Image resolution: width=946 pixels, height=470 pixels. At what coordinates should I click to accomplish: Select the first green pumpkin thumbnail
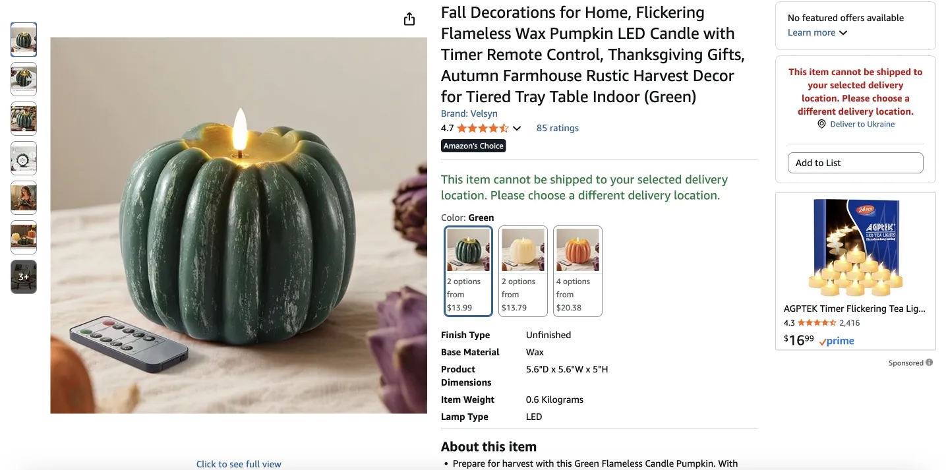pos(24,40)
